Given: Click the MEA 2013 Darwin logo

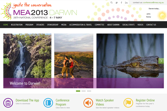Looking at the screenshot, I should 39,11.
